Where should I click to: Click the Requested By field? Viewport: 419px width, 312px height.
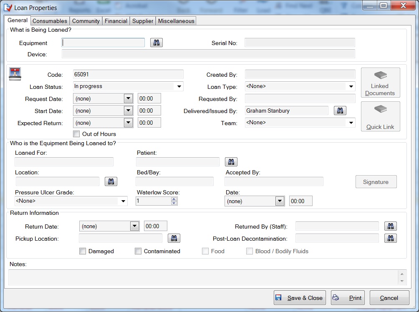coord(300,98)
